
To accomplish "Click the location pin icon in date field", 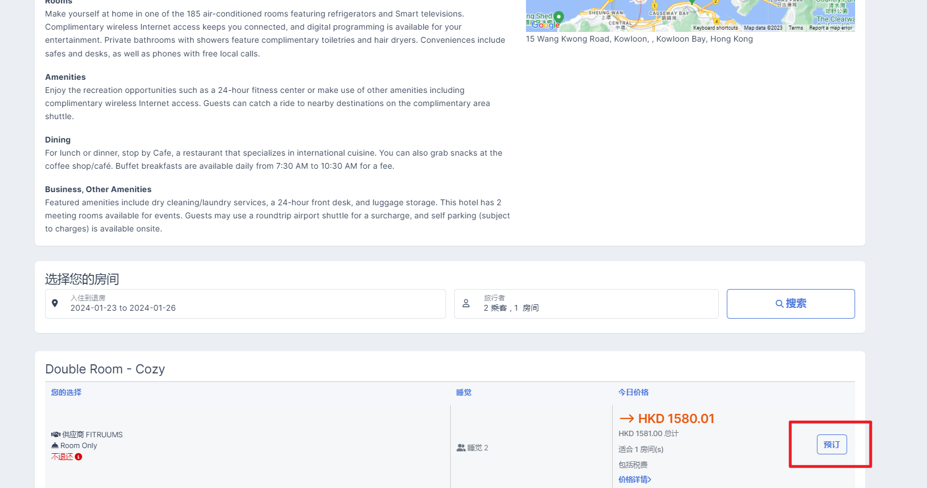I will coord(55,303).
